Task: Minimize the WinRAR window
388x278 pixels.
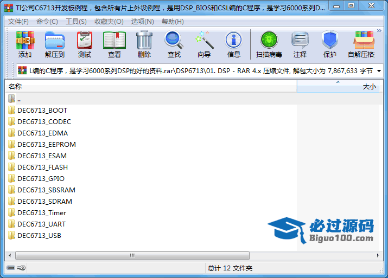Action: tap(337, 6)
